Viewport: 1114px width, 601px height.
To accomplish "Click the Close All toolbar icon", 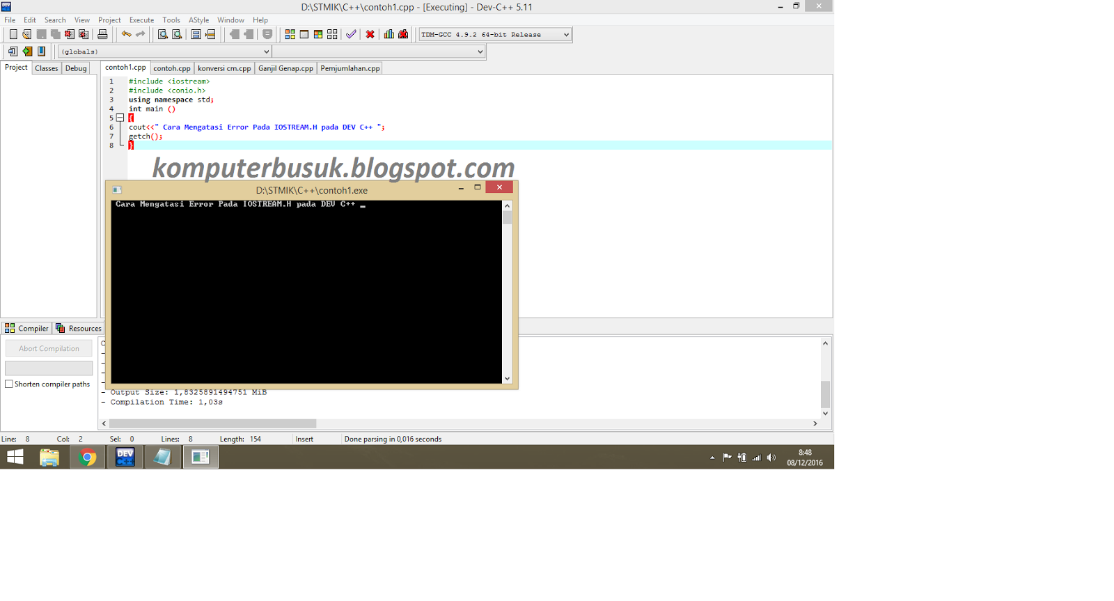I will 84,34.
